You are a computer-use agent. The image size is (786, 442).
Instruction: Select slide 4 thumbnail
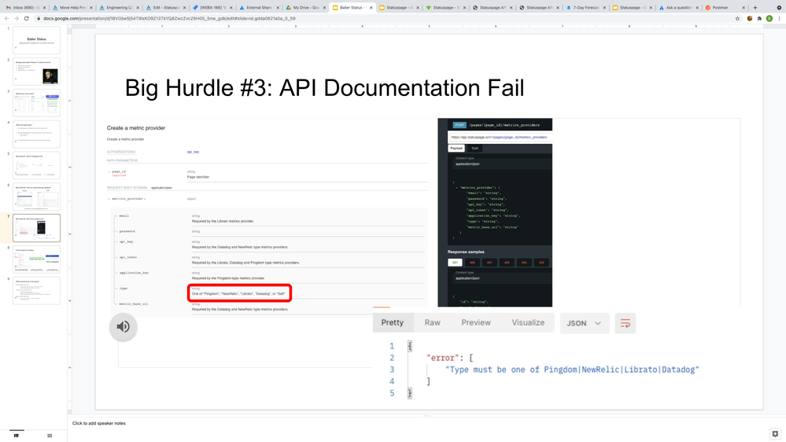tap(37, 134)
